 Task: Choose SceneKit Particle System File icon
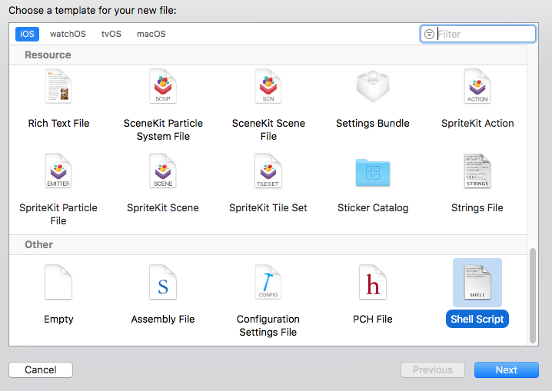(163, 87)
